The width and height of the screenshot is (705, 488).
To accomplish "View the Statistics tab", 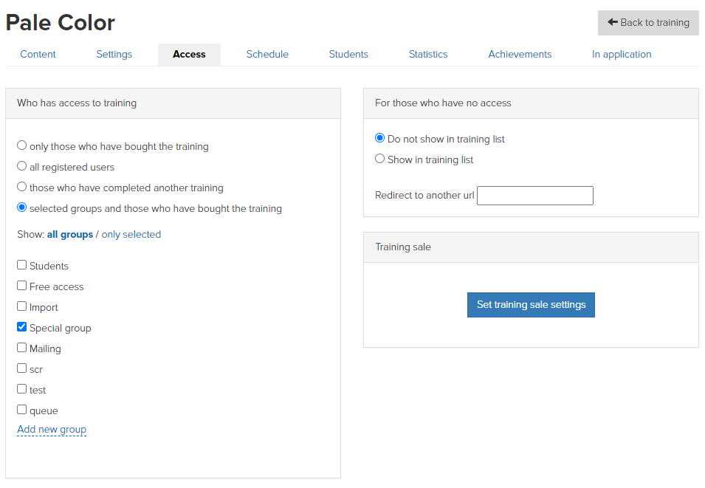I will [x=428, y=55].
